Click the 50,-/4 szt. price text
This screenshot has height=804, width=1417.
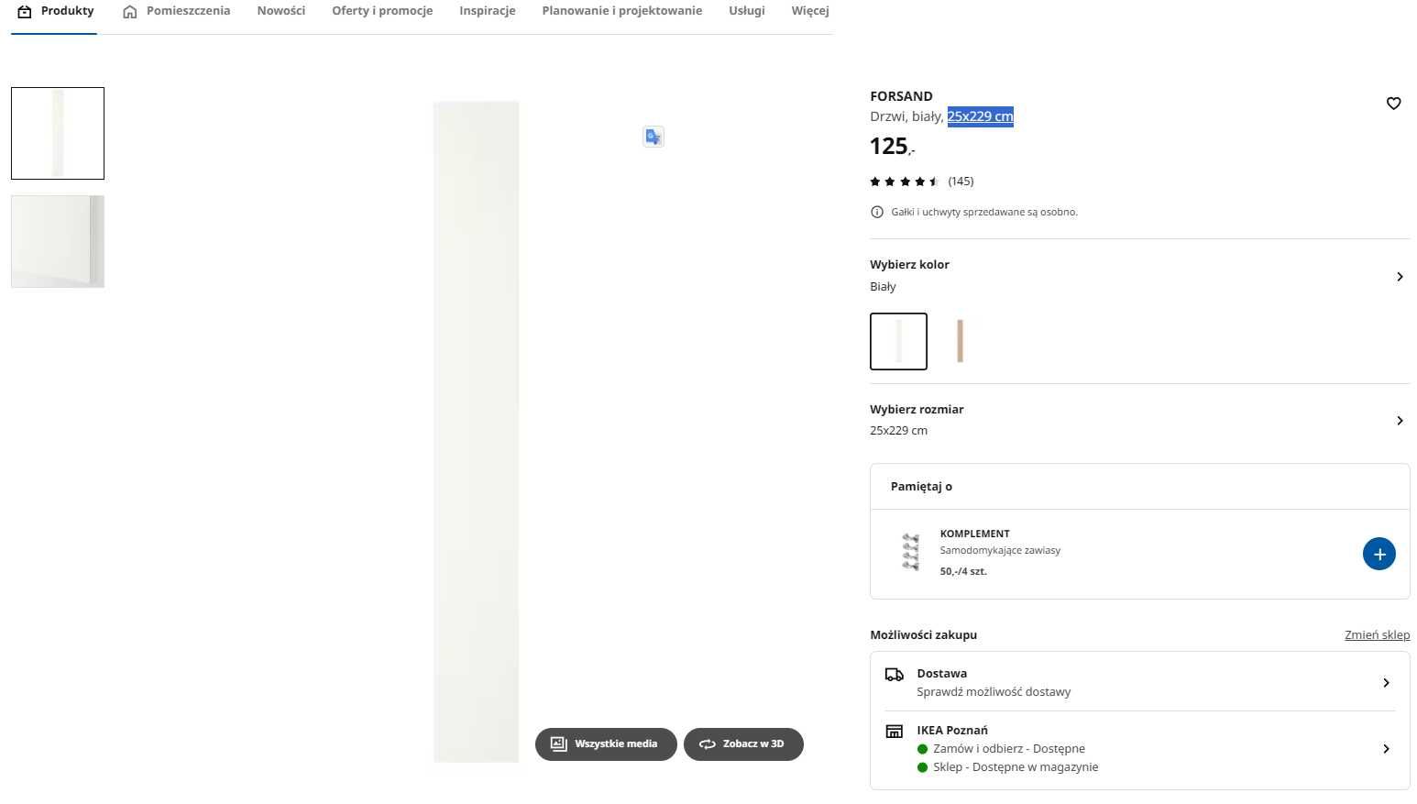[x=963, y=571]
